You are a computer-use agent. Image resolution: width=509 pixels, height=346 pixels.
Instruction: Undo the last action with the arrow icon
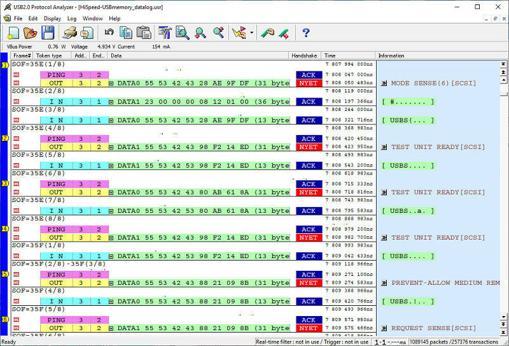(x=109, y=32)
